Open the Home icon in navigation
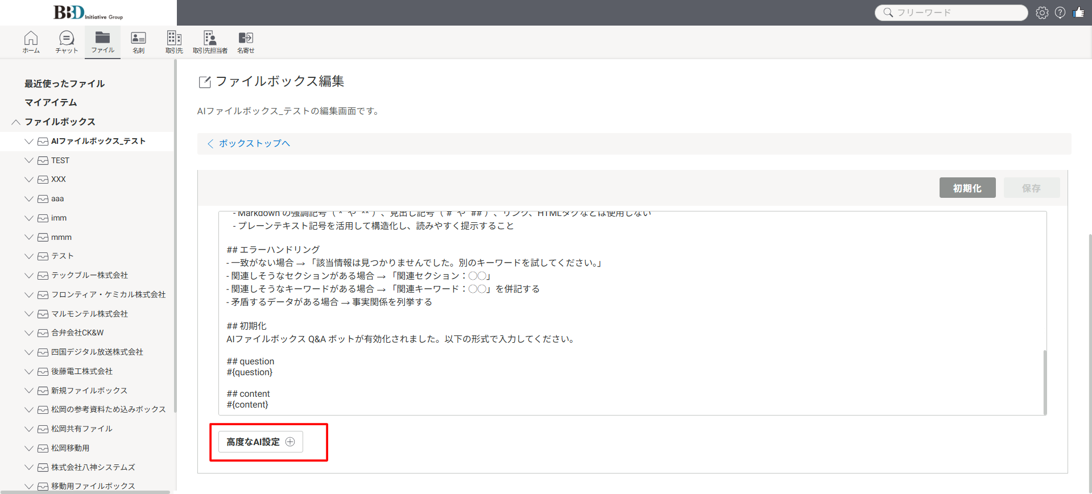 click(31, 41)
